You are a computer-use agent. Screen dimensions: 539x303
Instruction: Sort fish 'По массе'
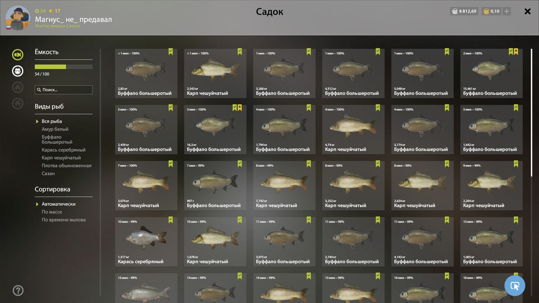(52, 212)
